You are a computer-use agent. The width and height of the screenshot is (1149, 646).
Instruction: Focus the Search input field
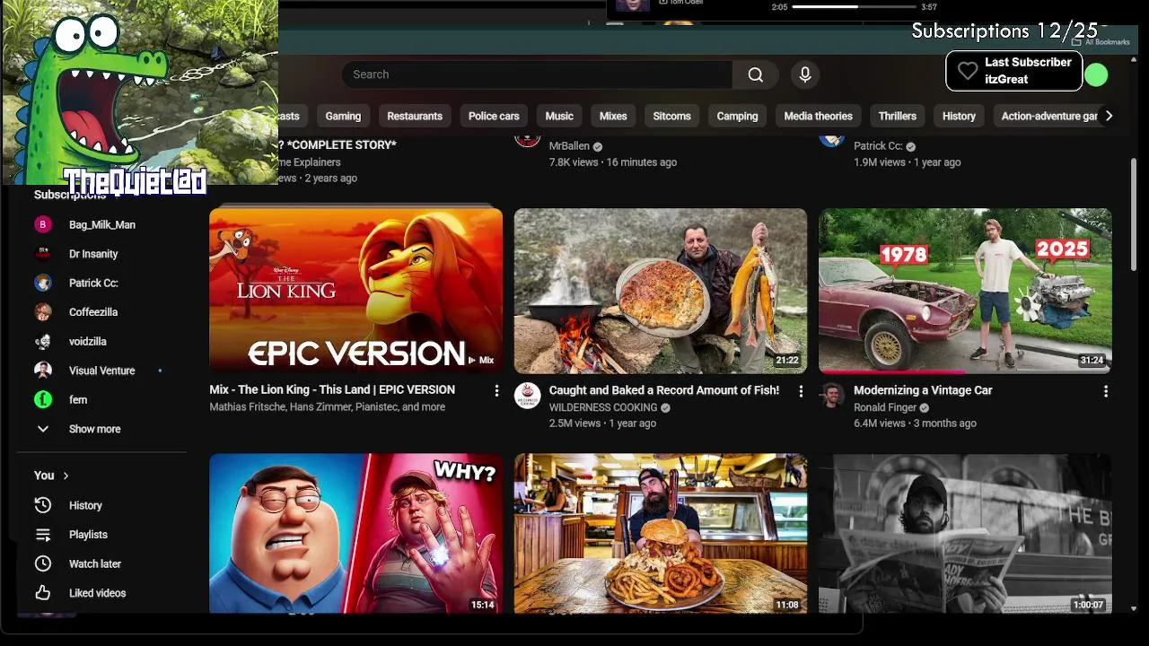click(537, 74)
